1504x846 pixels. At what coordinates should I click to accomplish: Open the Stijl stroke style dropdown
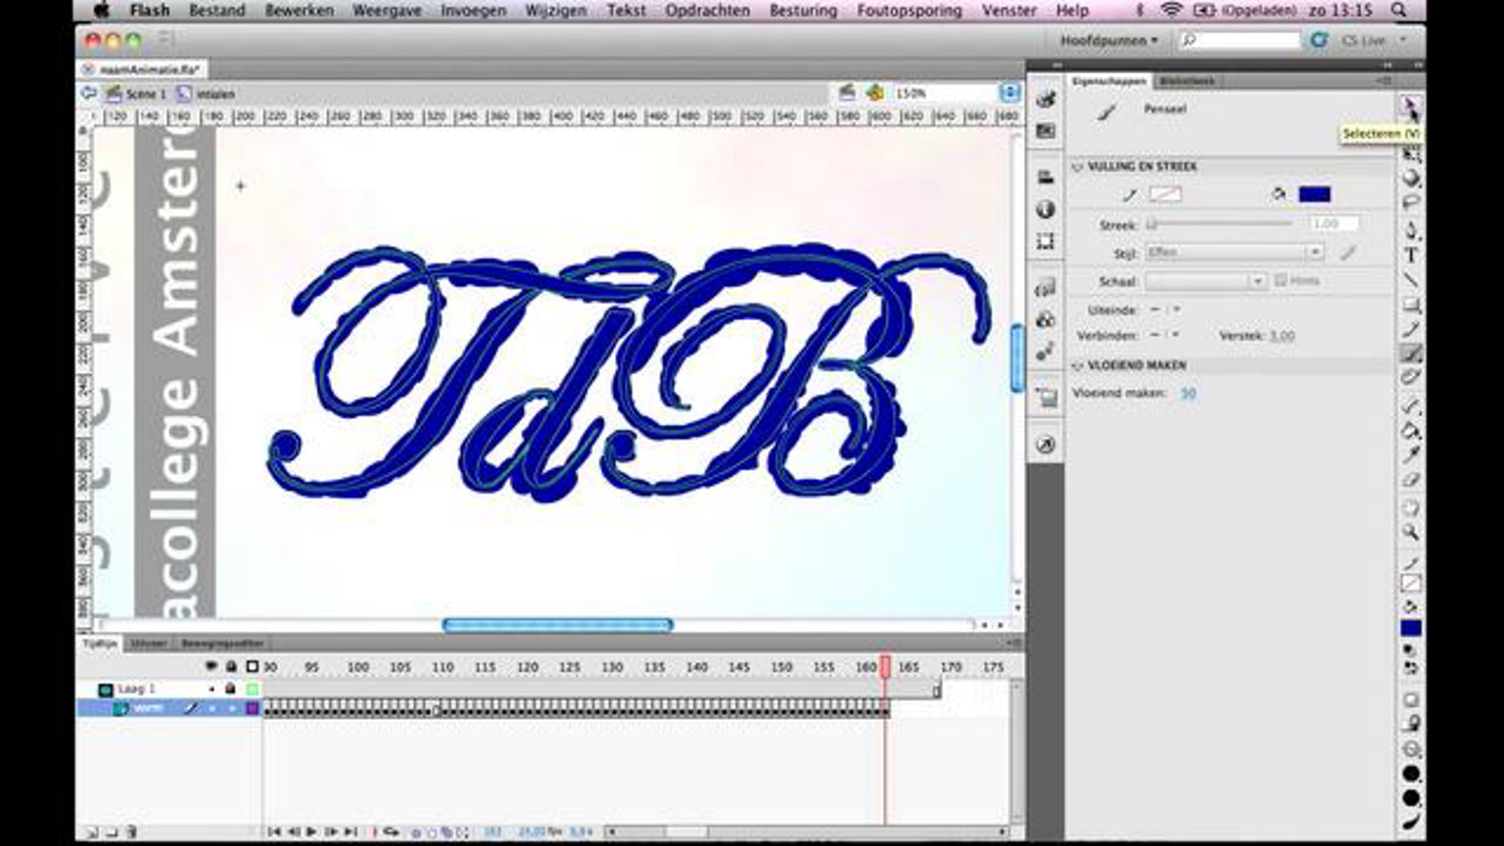point(1315,252)
